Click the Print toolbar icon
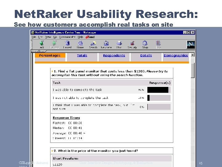 (119, 45)
